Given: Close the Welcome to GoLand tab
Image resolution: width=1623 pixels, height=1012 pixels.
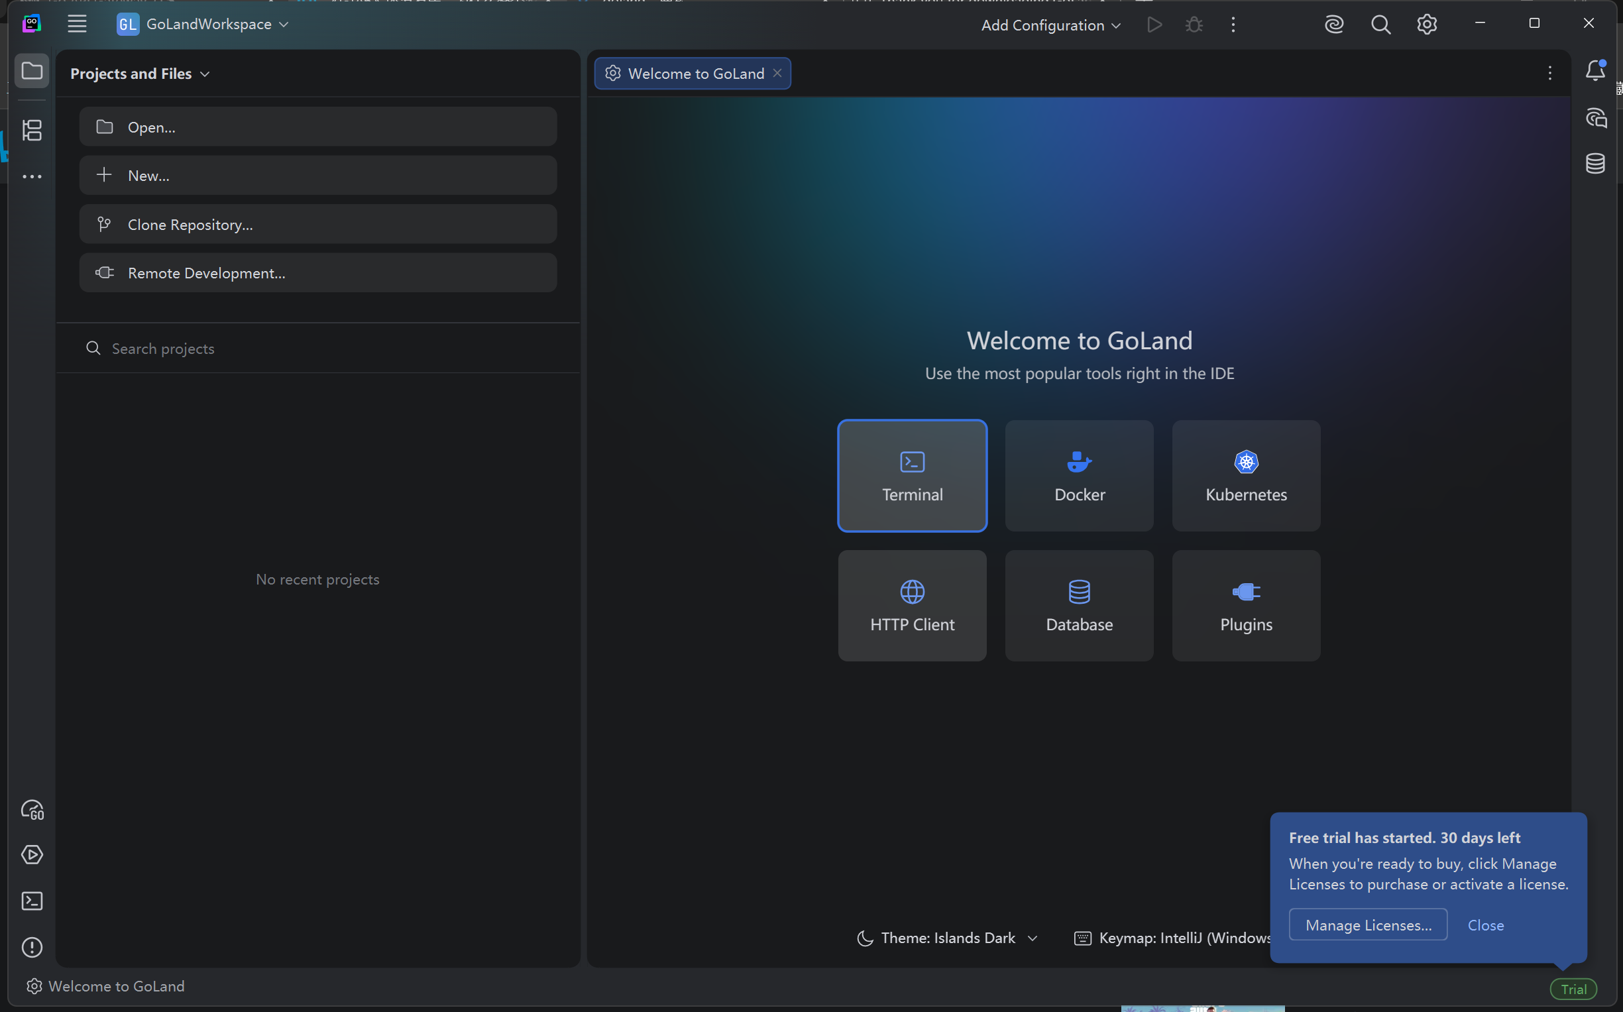Looking at the screenshot, I should point(777,73).
